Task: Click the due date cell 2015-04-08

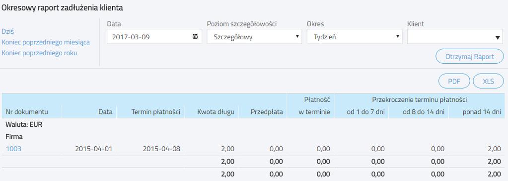Action: [x=161, y=149]
